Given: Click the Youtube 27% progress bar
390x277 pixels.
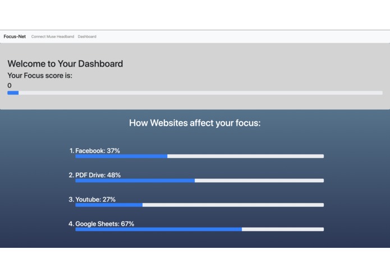Looking at the screenshot, I should [x=199, y=205].
